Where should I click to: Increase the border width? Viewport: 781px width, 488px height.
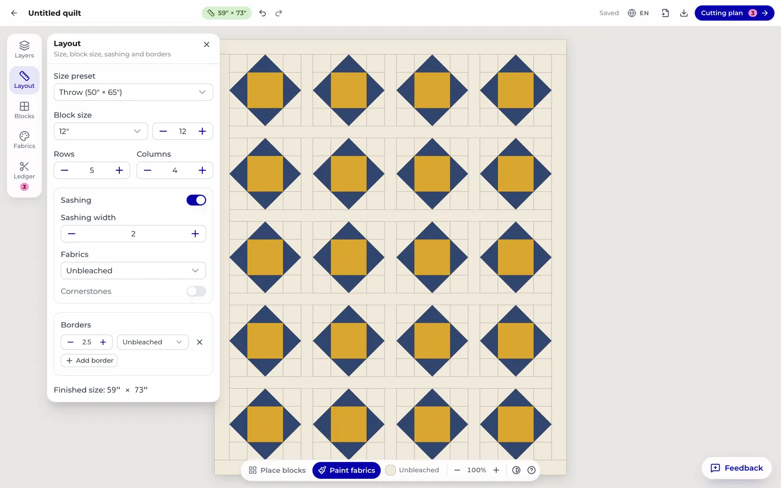[x=103, y=342]
